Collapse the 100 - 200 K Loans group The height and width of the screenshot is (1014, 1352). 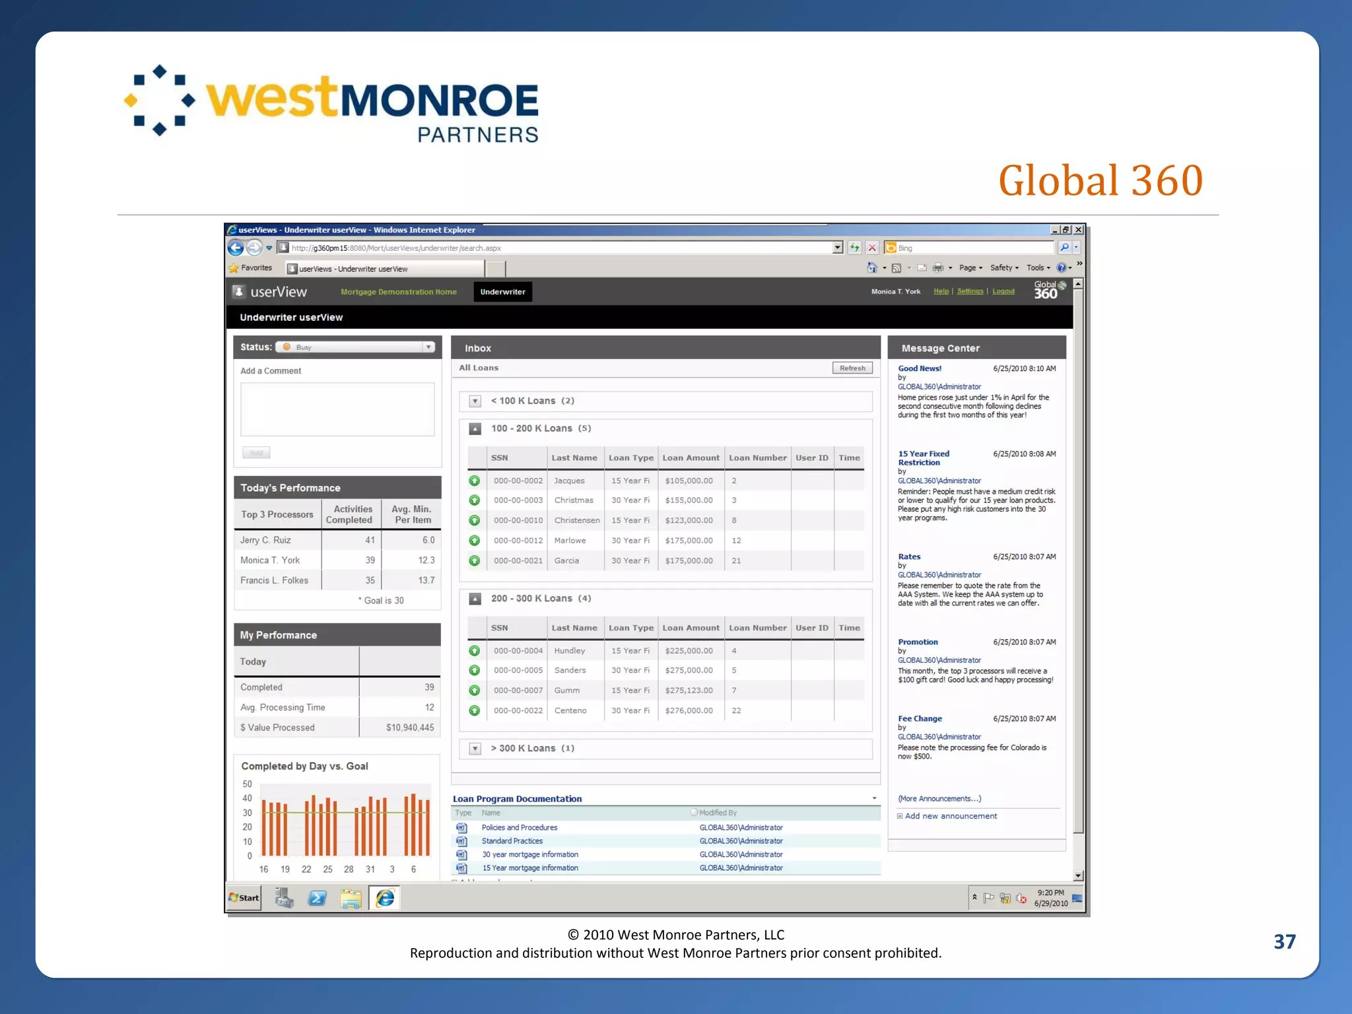pos(475,428)
